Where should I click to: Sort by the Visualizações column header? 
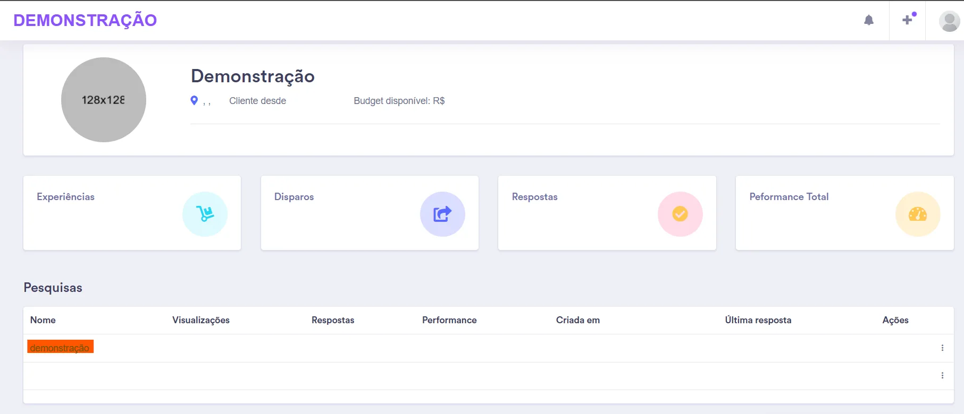pyautogui.click(x=201, y=320)
